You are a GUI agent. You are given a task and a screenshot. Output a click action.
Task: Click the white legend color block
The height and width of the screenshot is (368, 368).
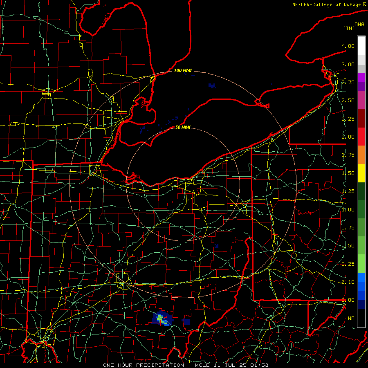[361, 46]
